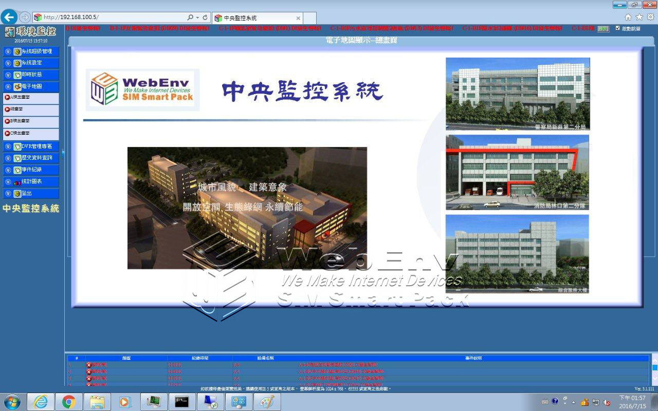
Task: Click the network tray icon
Action: tap(595, 402)
